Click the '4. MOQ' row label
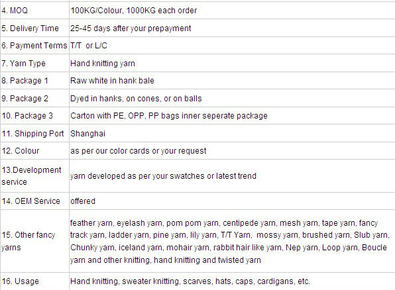Viewport: 395px width, 290px height. (x=15, y=11)
